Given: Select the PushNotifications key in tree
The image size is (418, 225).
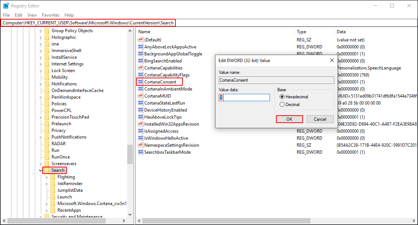Looking at the screenshot, I should pos(69,137).
